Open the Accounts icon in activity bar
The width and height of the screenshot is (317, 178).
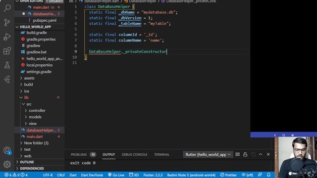click(x=7, y=150)
